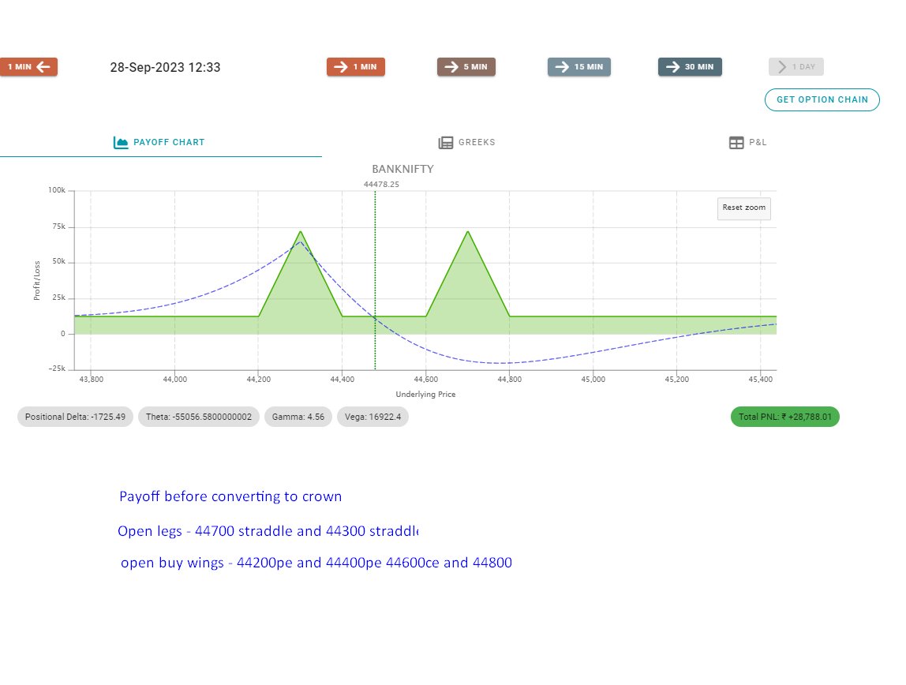Screen dimensions: 906x685
Task: Click the green dotted spot price line
Action: [x=375, y=280]
